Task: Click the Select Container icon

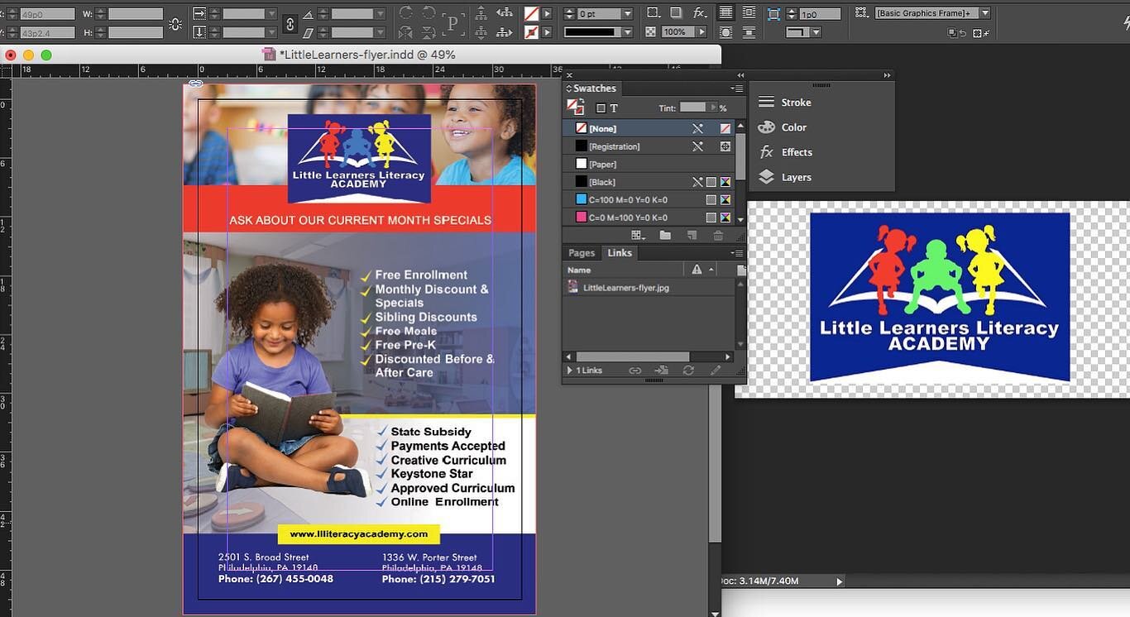Action: tap(482, 13)
